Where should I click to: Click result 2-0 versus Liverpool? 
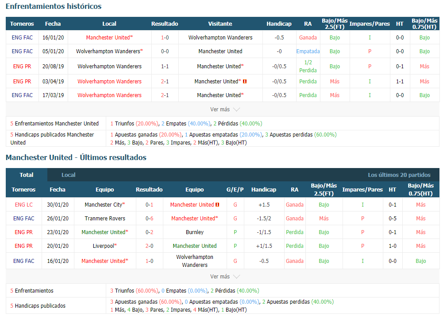150,246
